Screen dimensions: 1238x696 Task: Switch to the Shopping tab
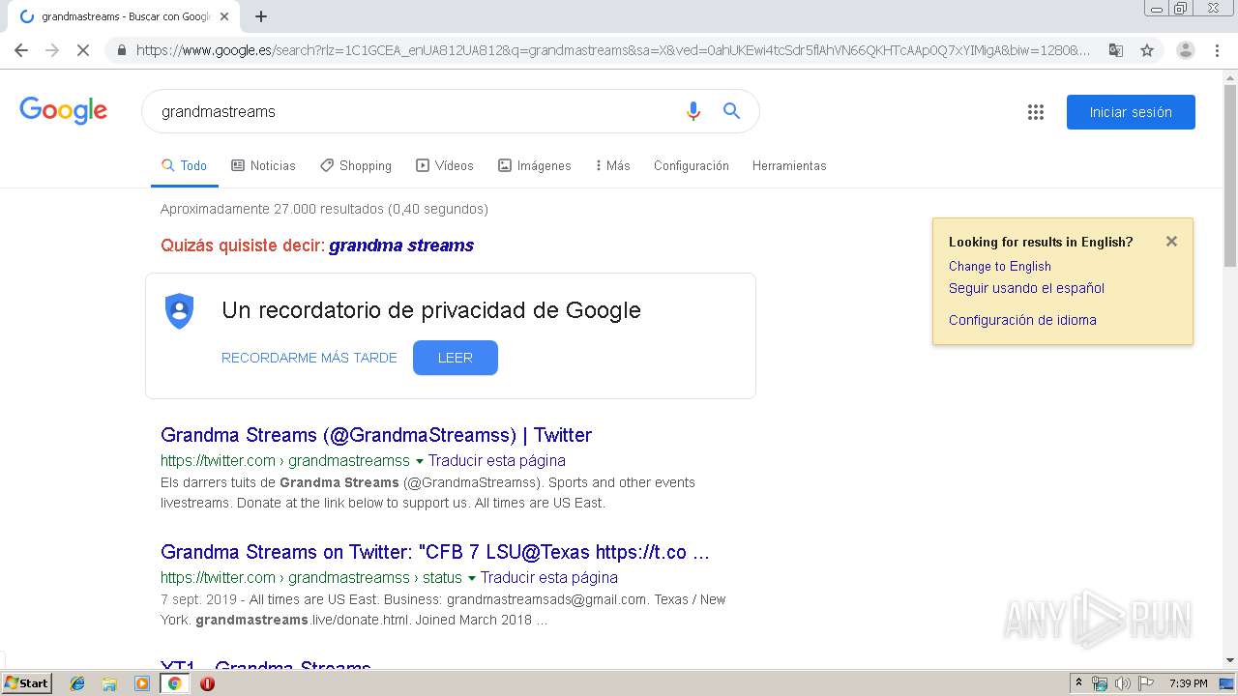pyautogui.click(x=356, y=165)
